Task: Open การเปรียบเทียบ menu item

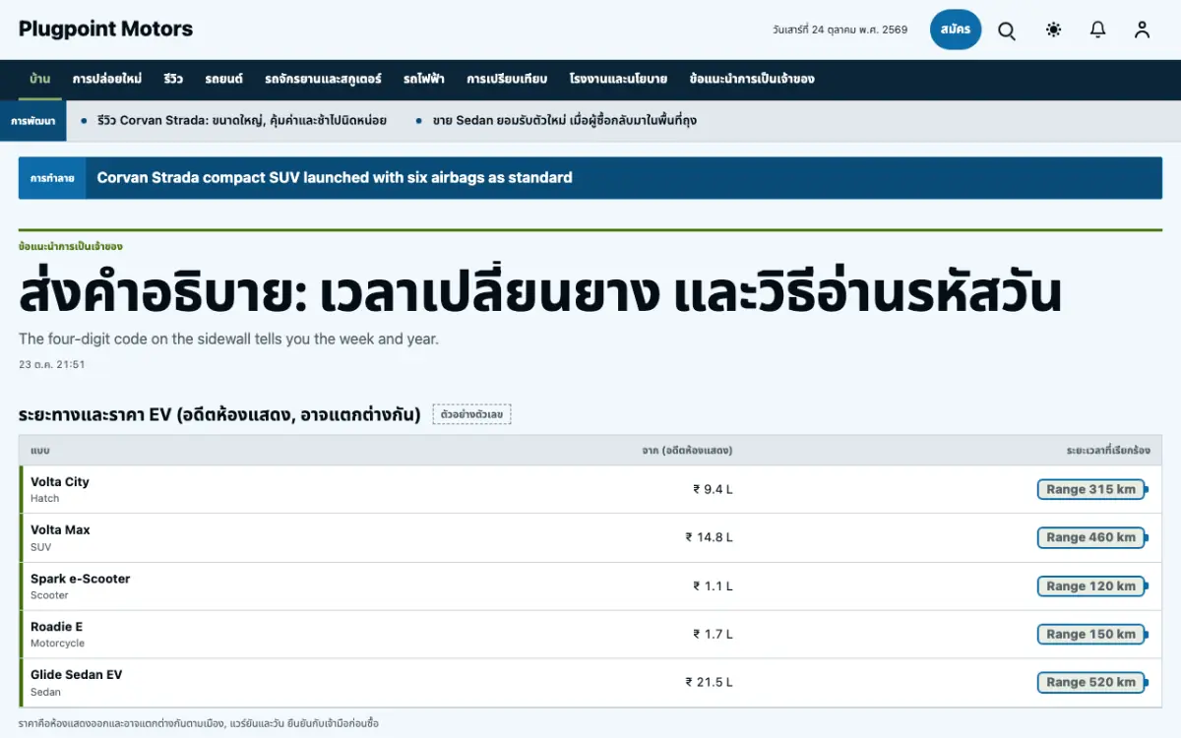Action: click(x=507, y=79)
